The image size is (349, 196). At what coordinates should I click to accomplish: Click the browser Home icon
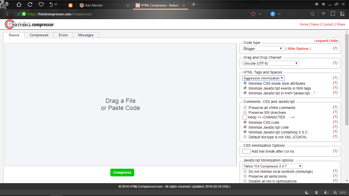click(x=19, y=4)
